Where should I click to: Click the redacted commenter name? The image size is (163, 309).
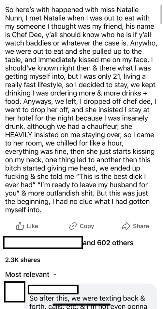tap(53, 289)
